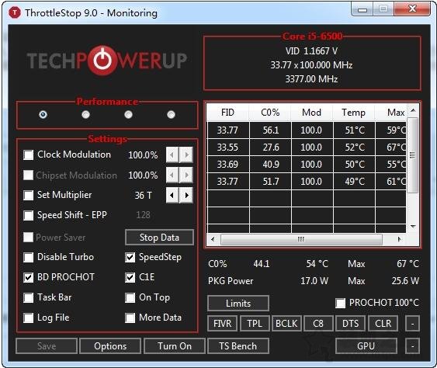Increase Clock Modulation with the right arrow
The height and width of the screenshot is (368, 437).
coord(186,154)
